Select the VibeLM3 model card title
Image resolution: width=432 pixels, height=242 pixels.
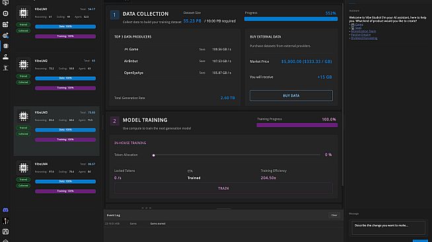pos(41,112)
